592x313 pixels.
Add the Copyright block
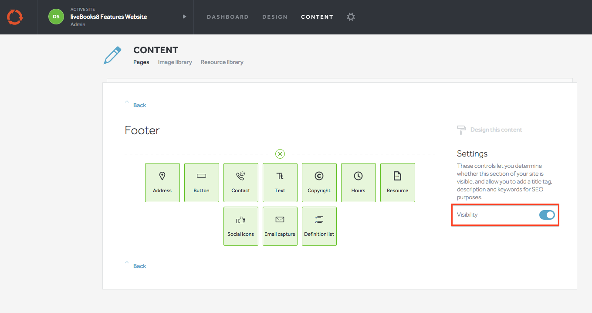[319, 183]
